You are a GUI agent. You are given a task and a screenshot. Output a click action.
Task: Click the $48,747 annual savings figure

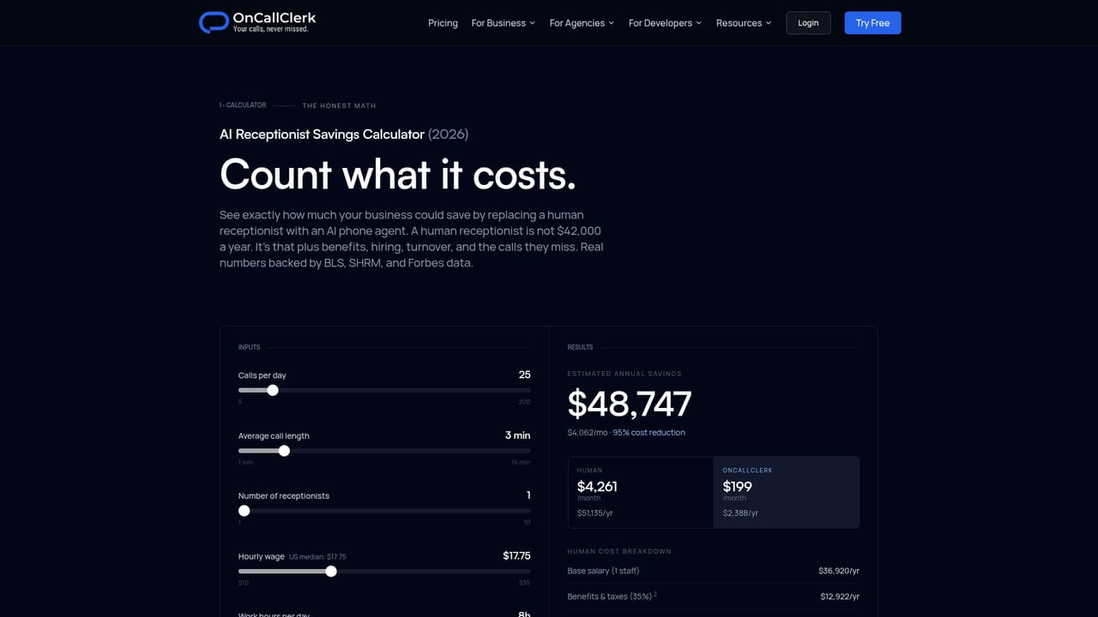coord(630,404)
